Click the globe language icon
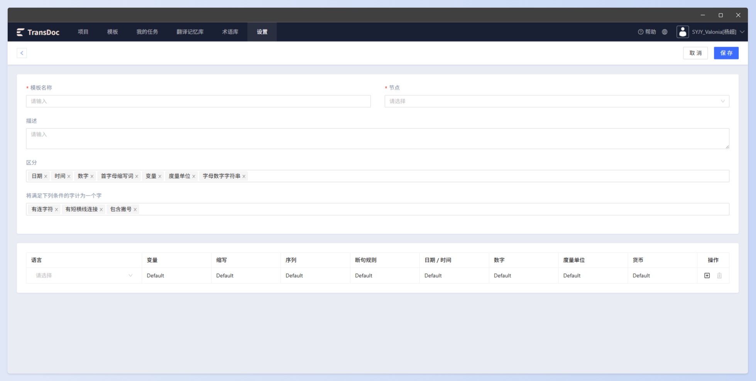The image size is (756, 381). [665, 32]
